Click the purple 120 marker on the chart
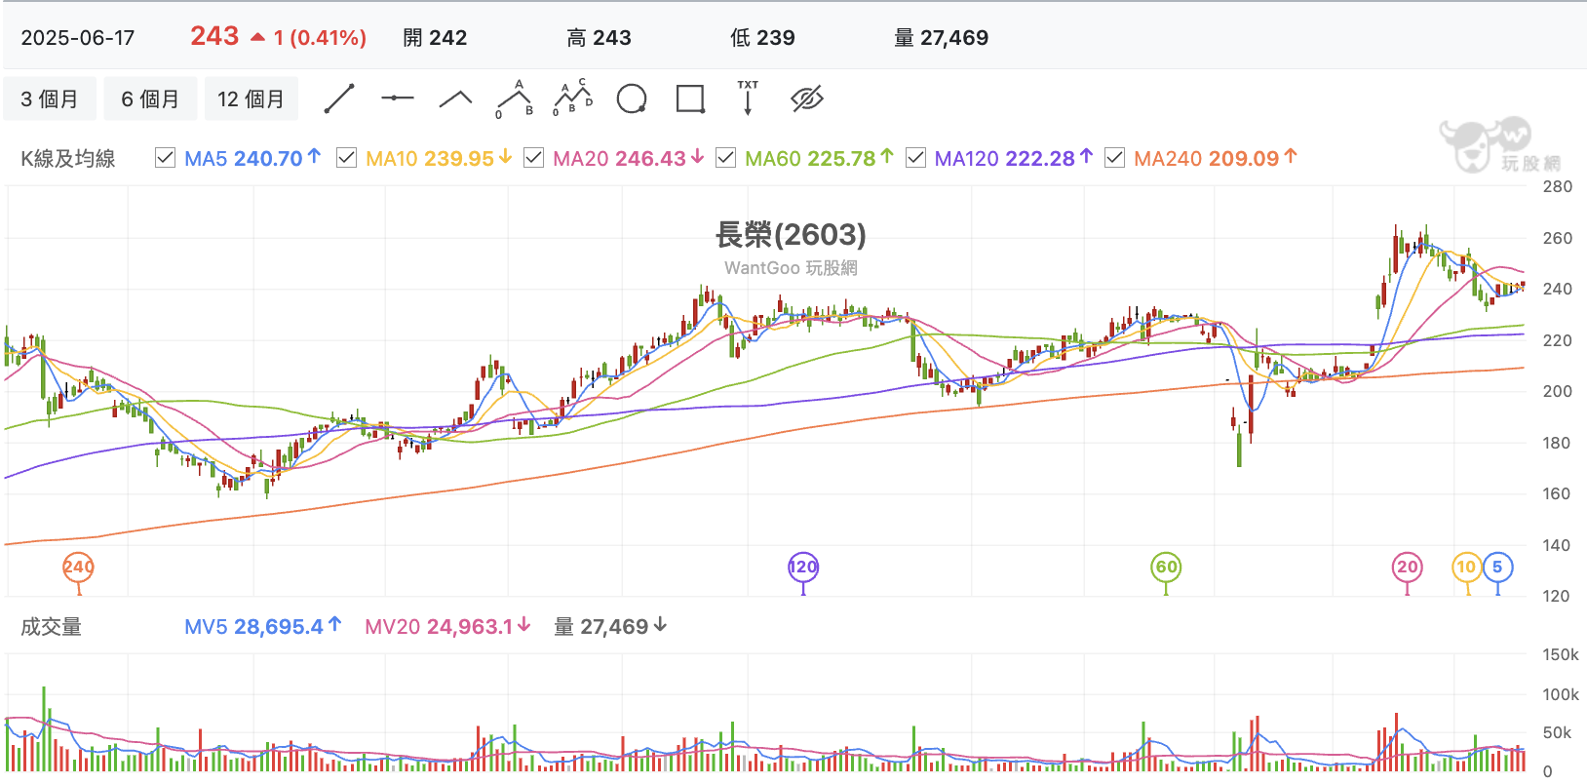 [x=803, y=567]
